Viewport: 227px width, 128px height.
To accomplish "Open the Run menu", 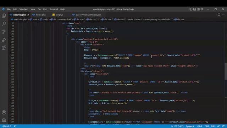I will [x=45, y=9].
